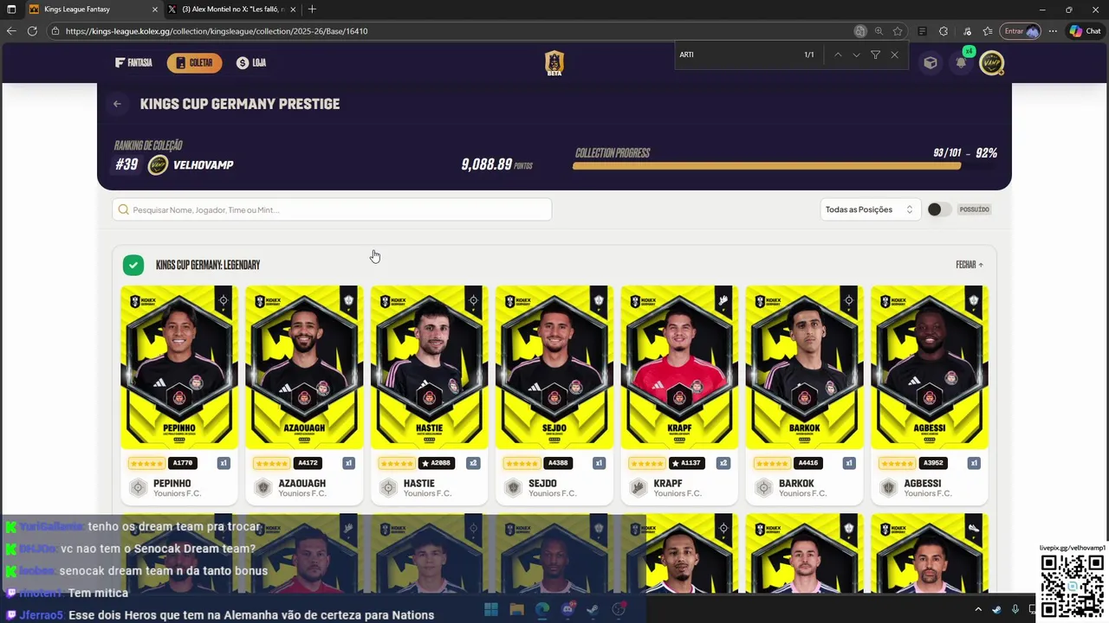Screen dimensions: 1109x623
Task: Click the Entrar sign-in button
Action: [x=1020, y=31]
